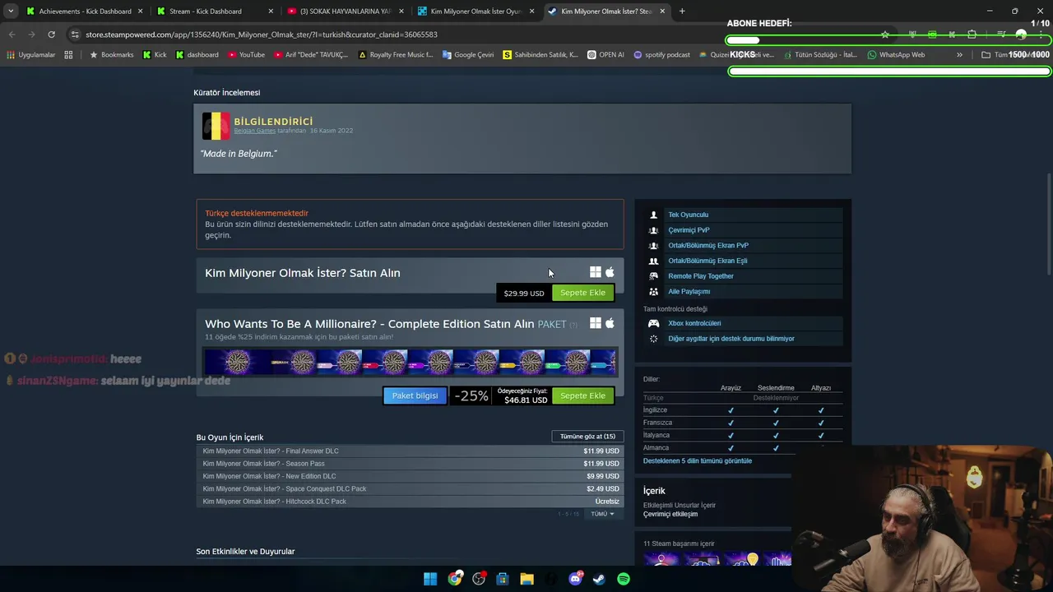Close the Stream - Kick Dashboard tab
Image resolution: width=1053 pixels, height=592 pixels.
pyautogui.click(x=271, y=12)
